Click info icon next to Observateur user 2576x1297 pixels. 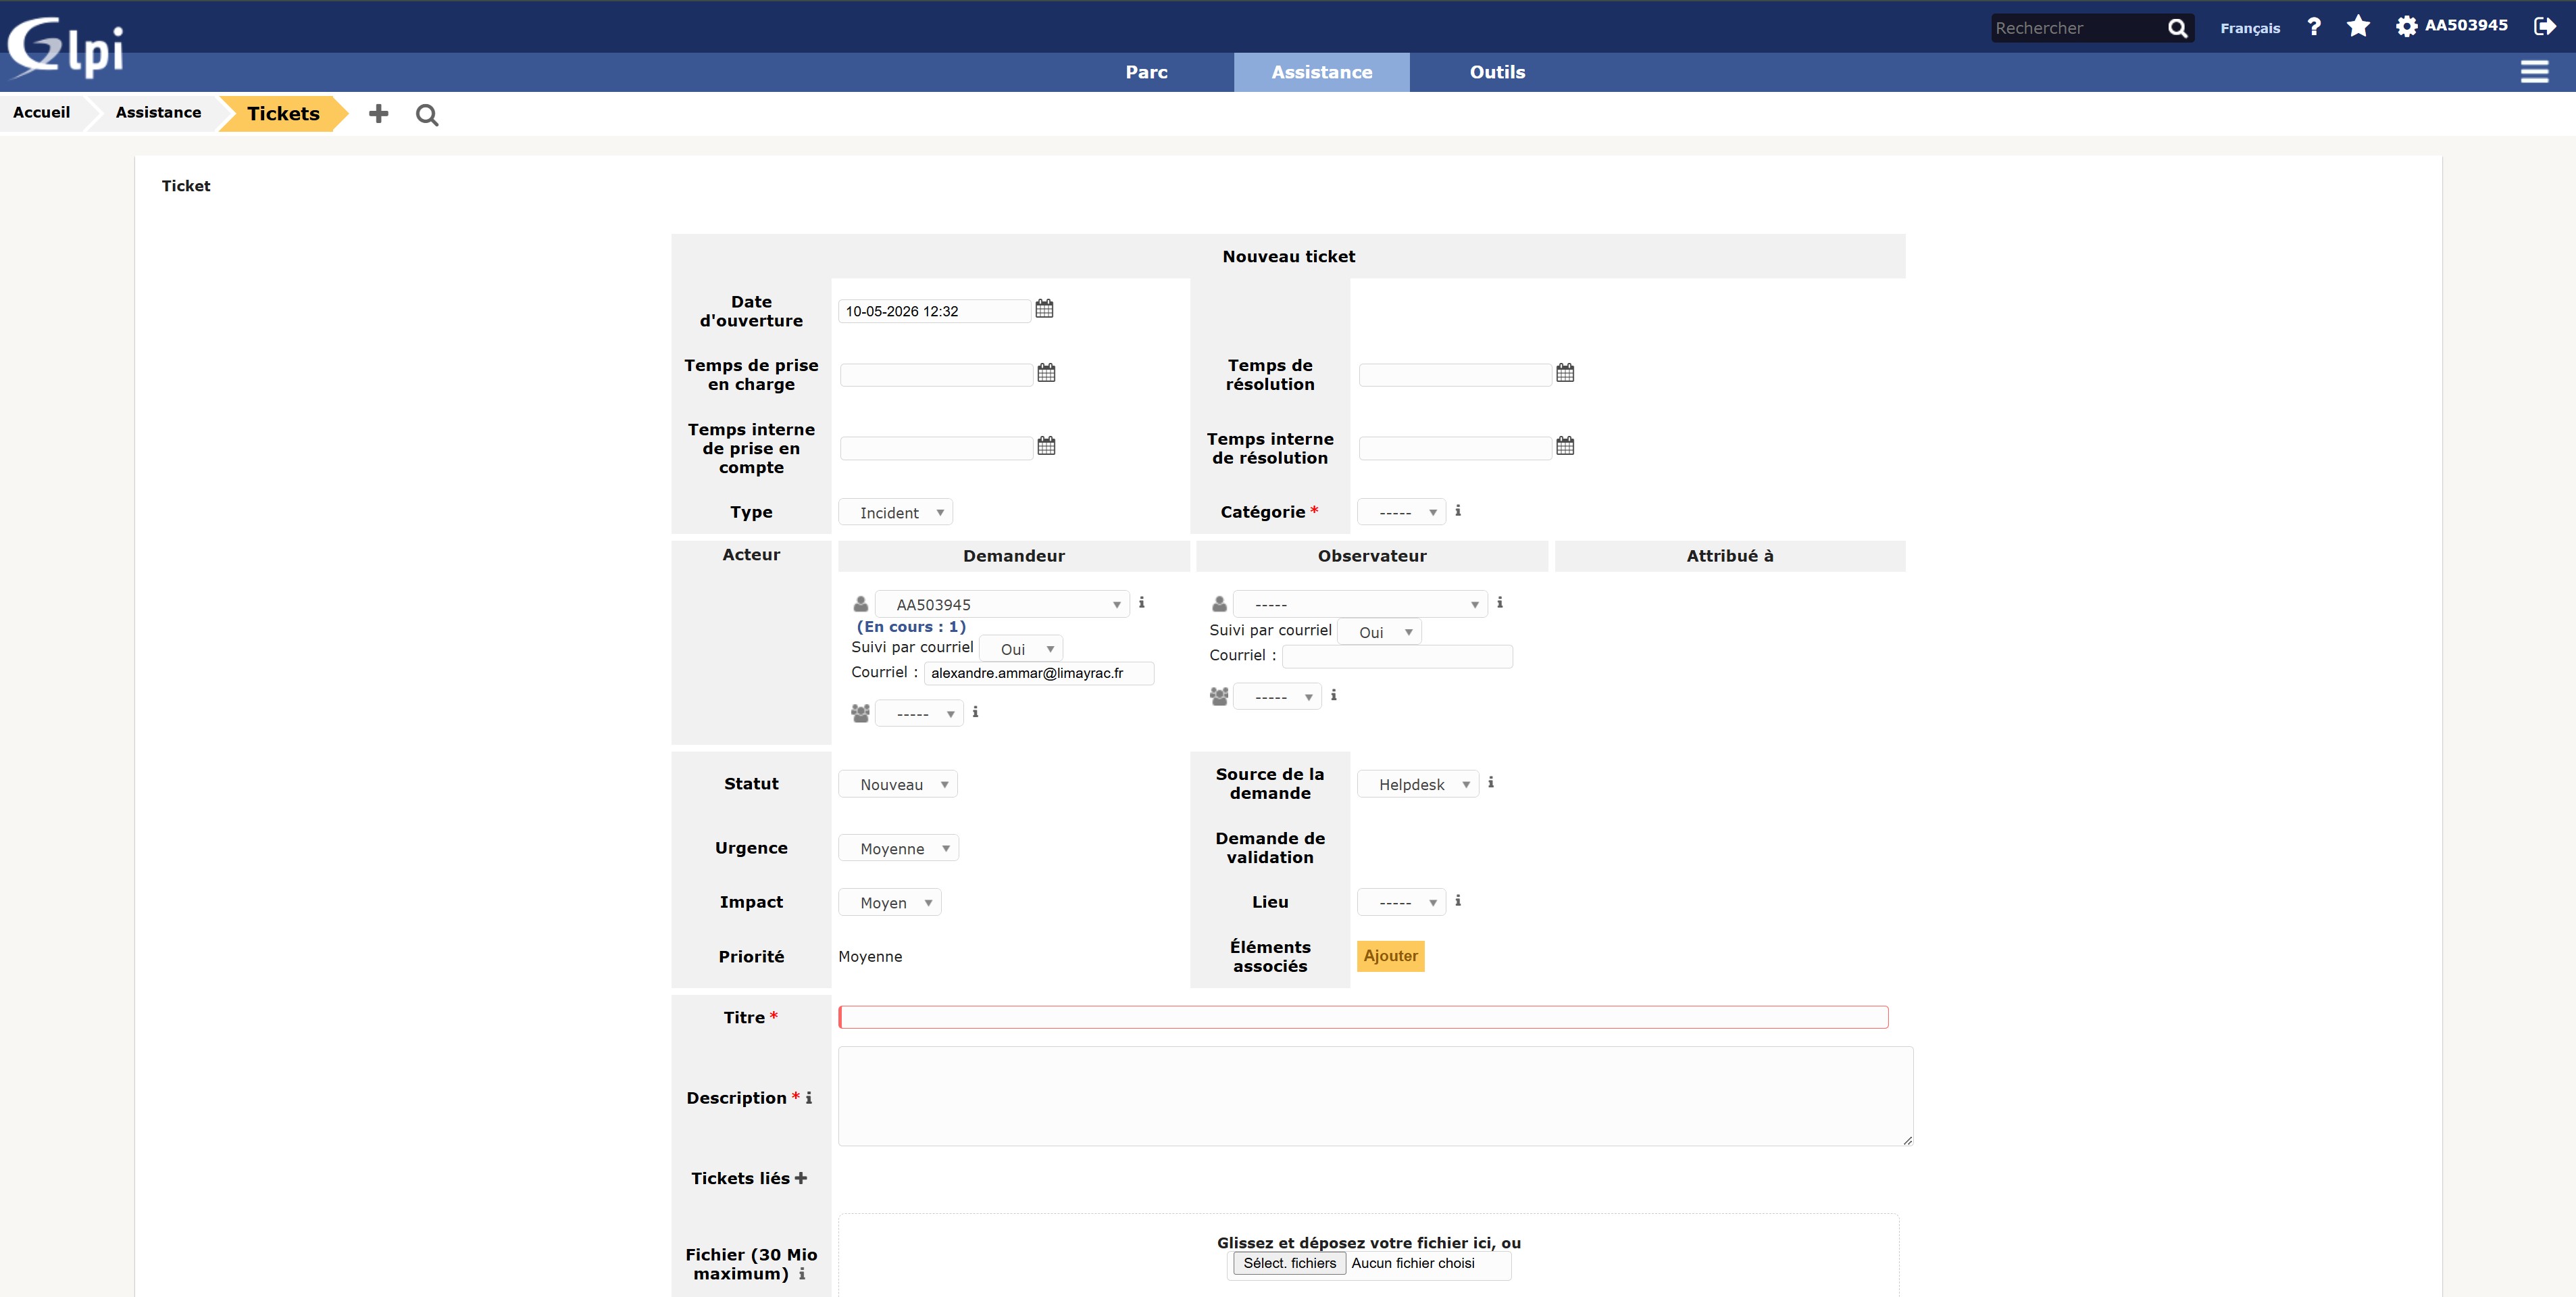(1500, 602)
